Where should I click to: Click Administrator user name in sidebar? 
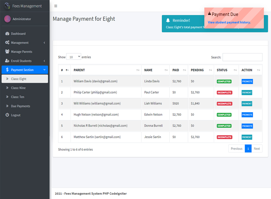coord(22,19)
